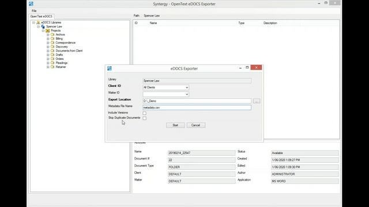Open the Client ID dropdown
369x207 pixels.
point(165,87)
